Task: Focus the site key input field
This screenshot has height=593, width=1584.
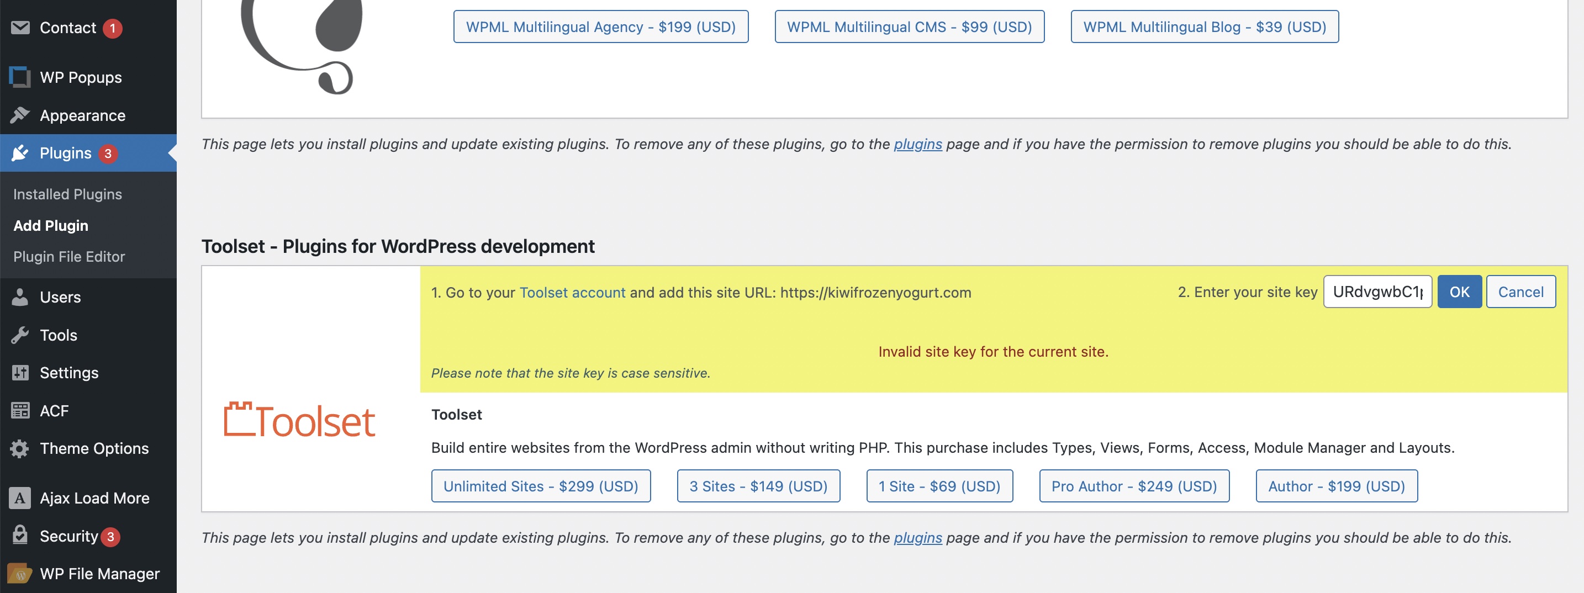Action: (1377, 292)
